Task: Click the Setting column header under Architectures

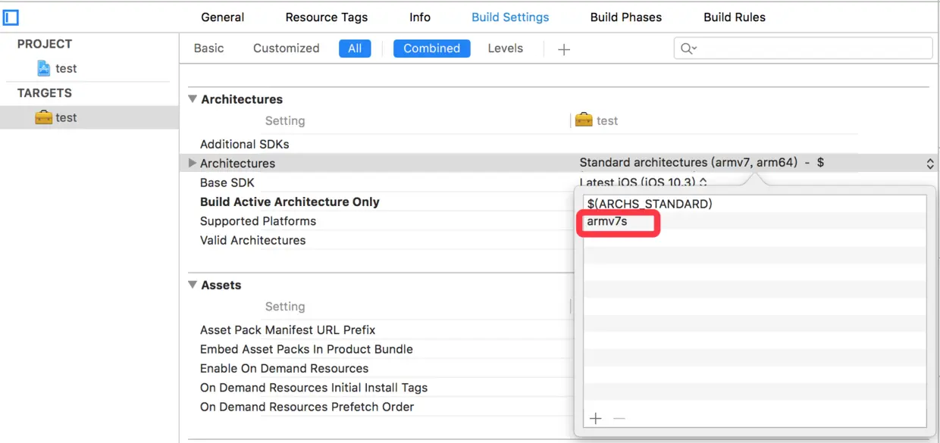Action: tap(285, 120)
